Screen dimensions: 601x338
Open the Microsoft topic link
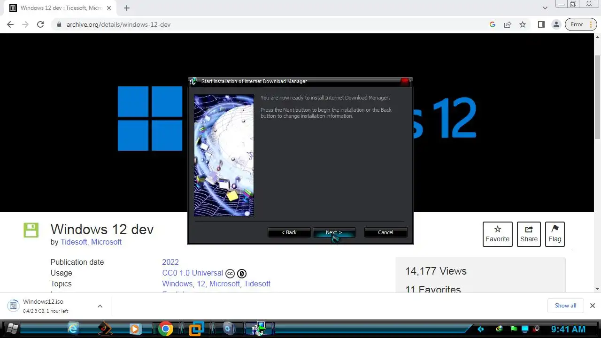click(224, 284)
